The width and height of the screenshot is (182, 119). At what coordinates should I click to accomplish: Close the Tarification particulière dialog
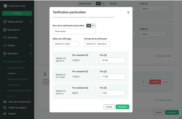(128, 12)
